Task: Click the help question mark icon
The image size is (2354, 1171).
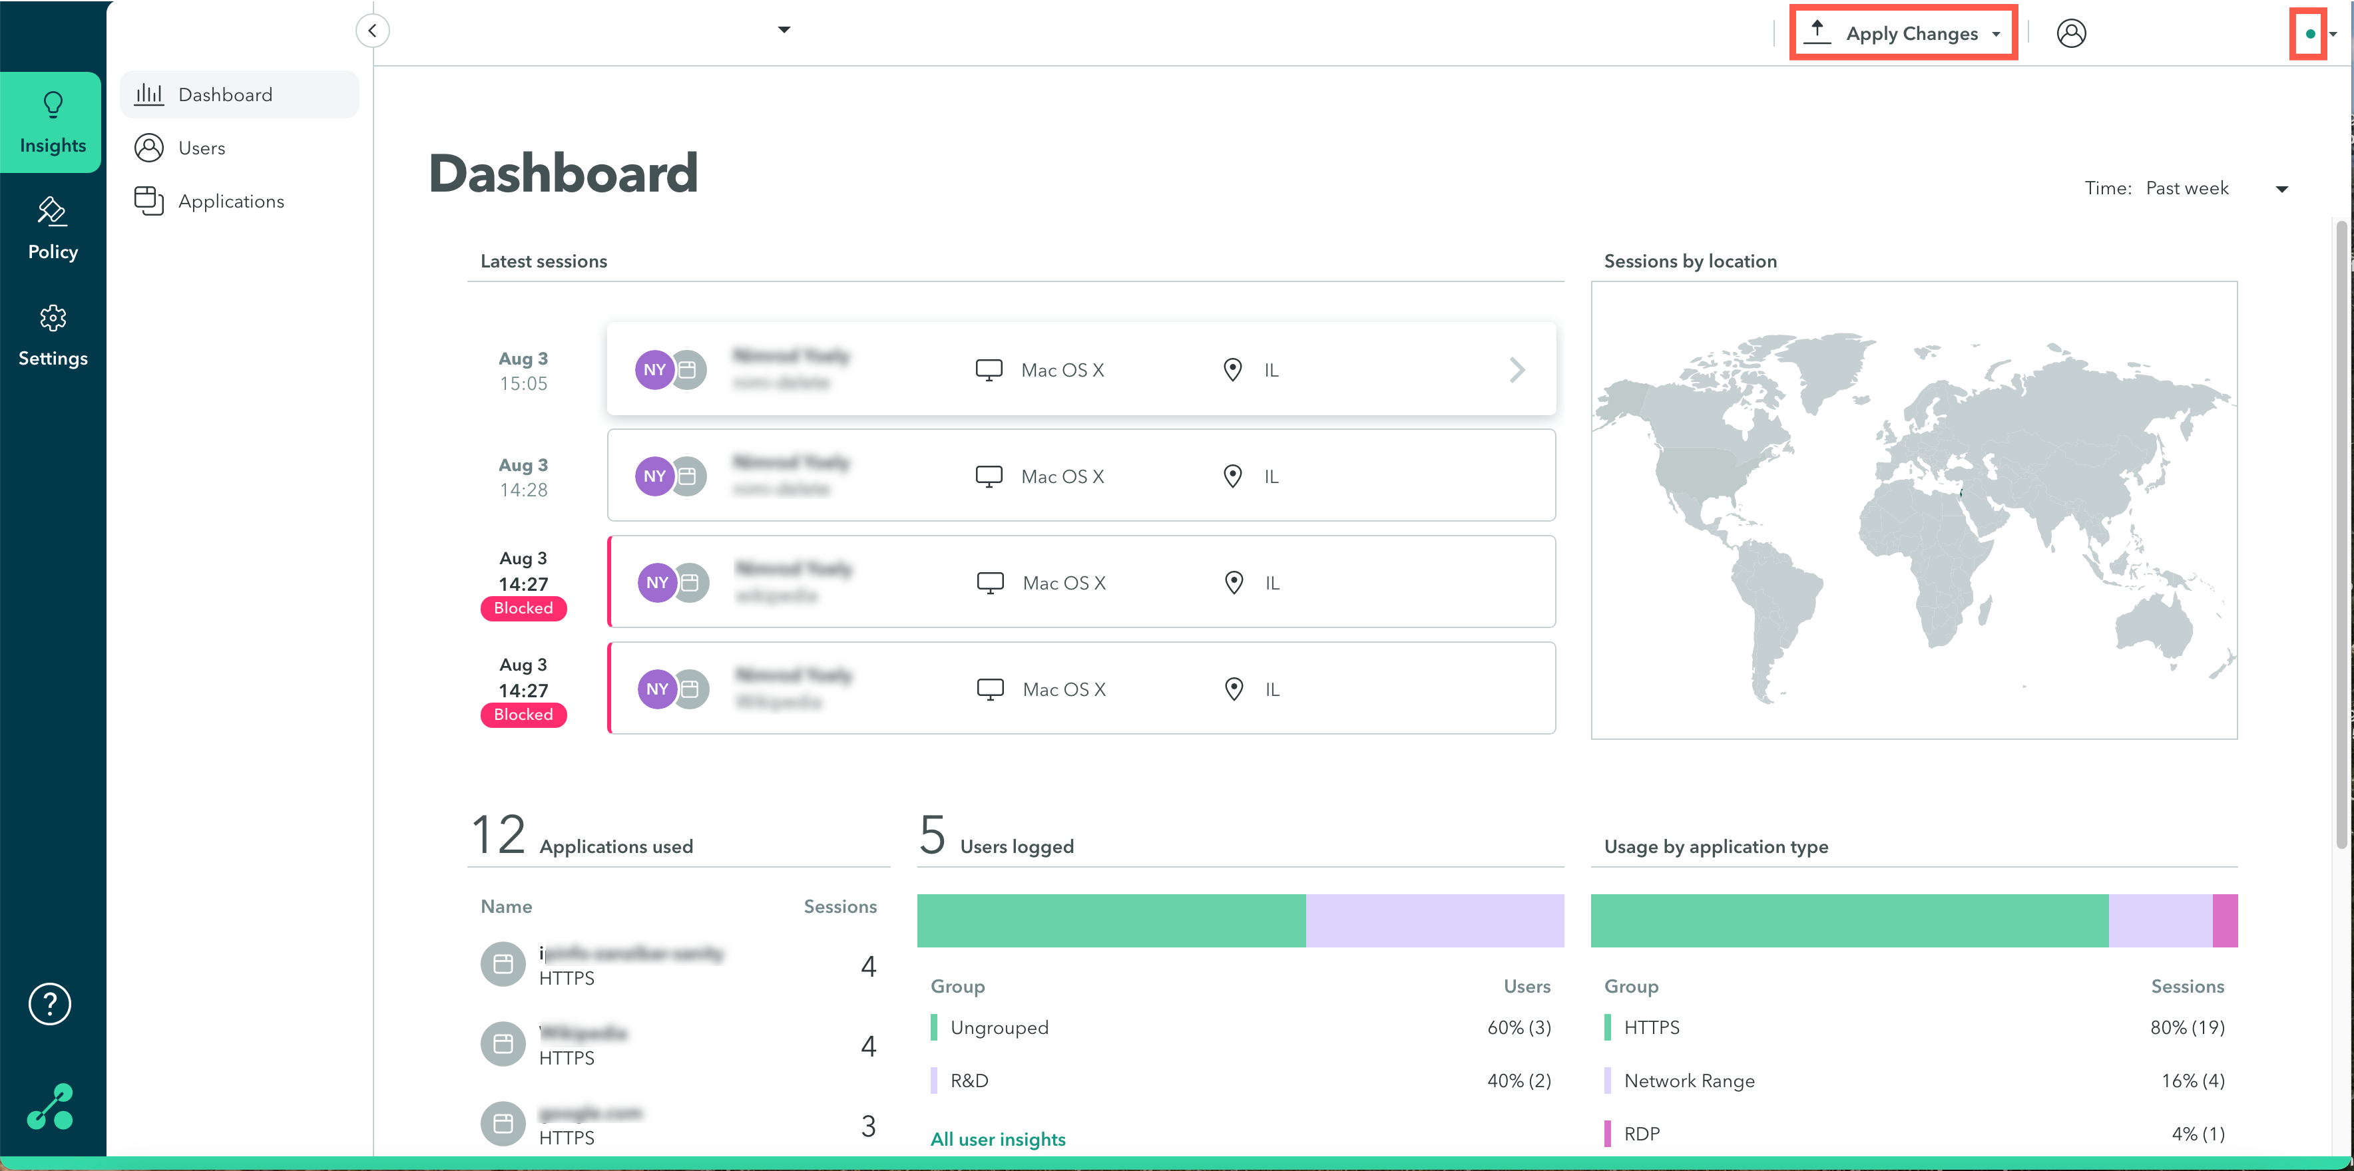Action: [x=49, y=1004]
